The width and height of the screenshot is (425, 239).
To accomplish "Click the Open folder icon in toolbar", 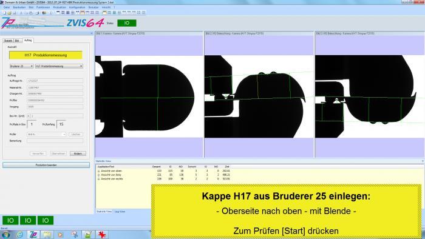I will 10,13.
